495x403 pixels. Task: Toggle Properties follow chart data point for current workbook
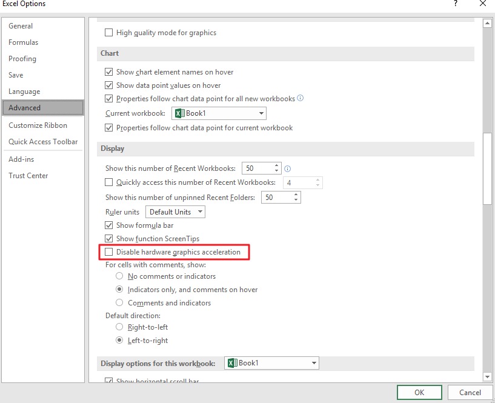[x=108, y=128]
